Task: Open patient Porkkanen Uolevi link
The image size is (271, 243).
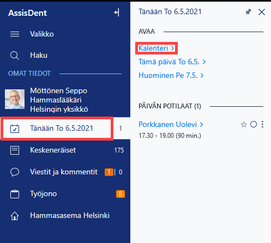Action: (171, 125)
